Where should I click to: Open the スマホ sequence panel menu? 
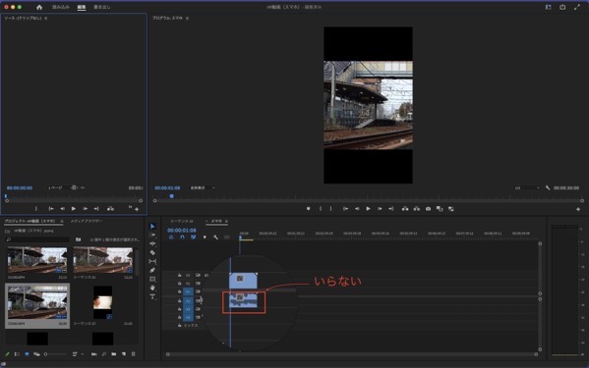226,222
